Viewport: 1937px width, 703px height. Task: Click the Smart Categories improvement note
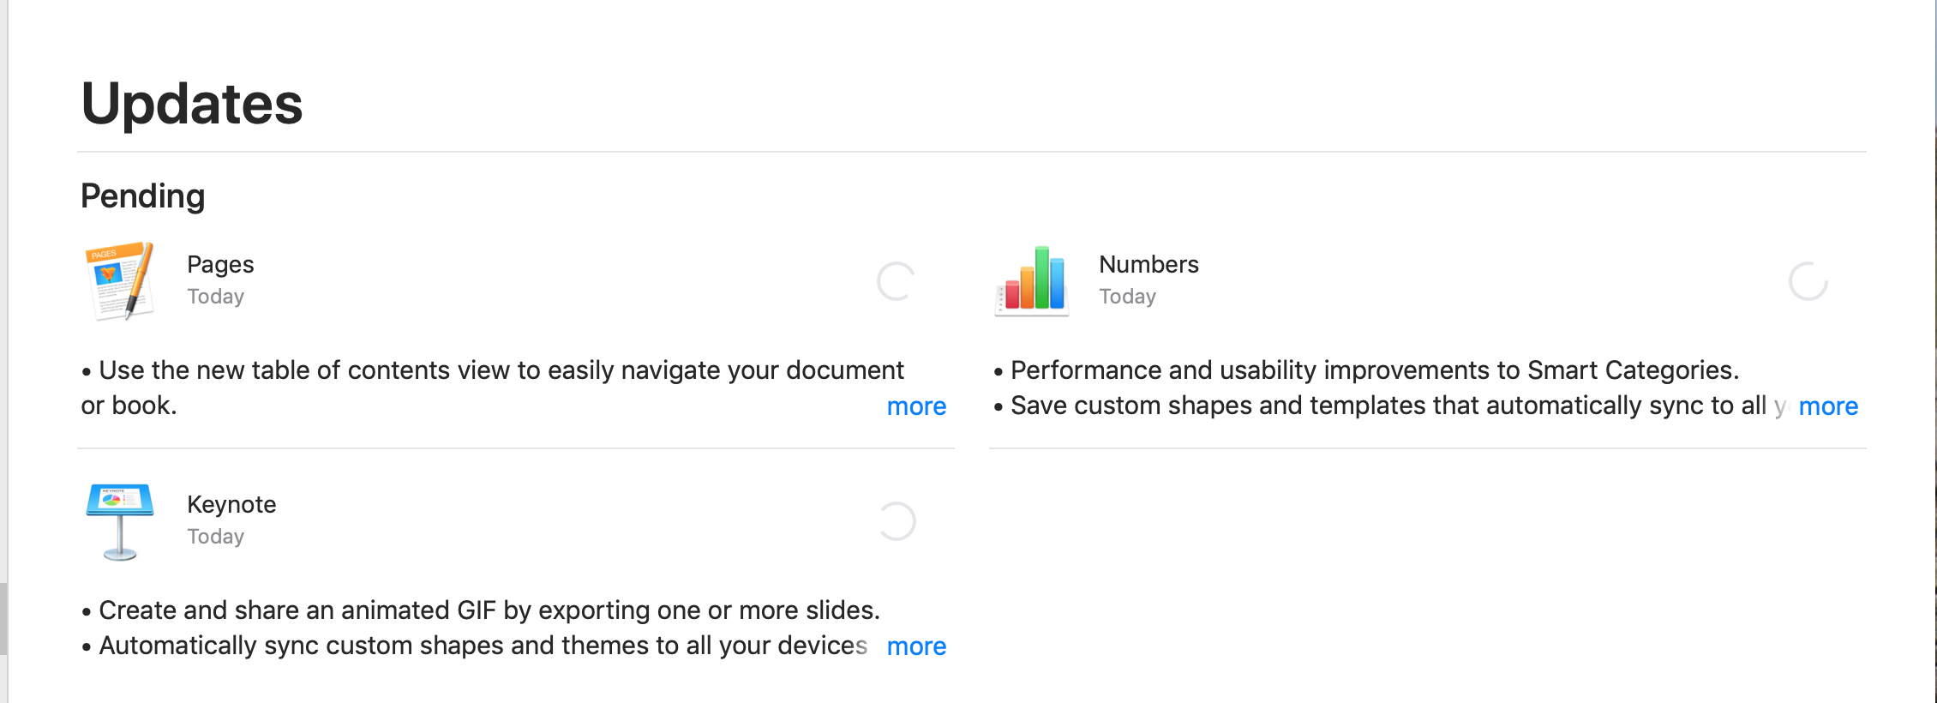[1375, 370]
